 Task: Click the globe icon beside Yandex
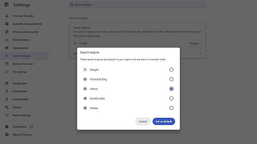85,108
